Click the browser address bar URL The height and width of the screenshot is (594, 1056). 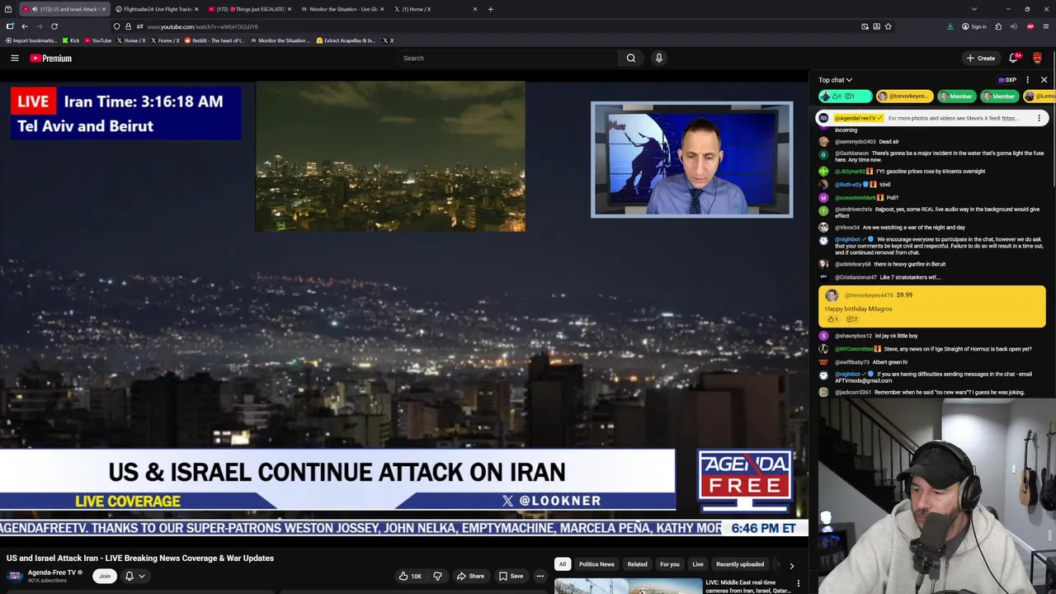tap(202, 26)
